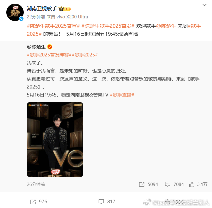View the 陈楚生 poster image thumbnail
Viewport: 212px width, 208px height.
pyautogui.click(x=55, y=140)
